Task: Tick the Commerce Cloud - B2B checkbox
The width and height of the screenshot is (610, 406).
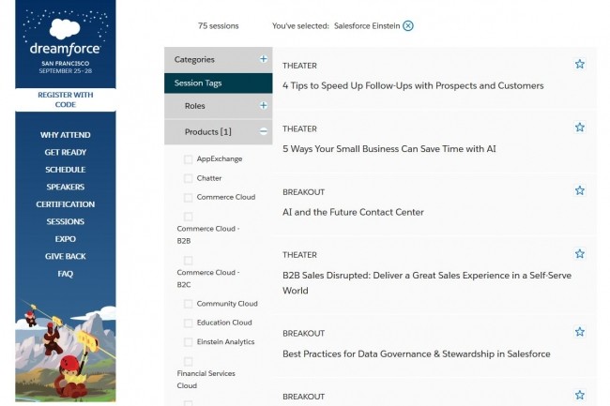Action: 188,217
